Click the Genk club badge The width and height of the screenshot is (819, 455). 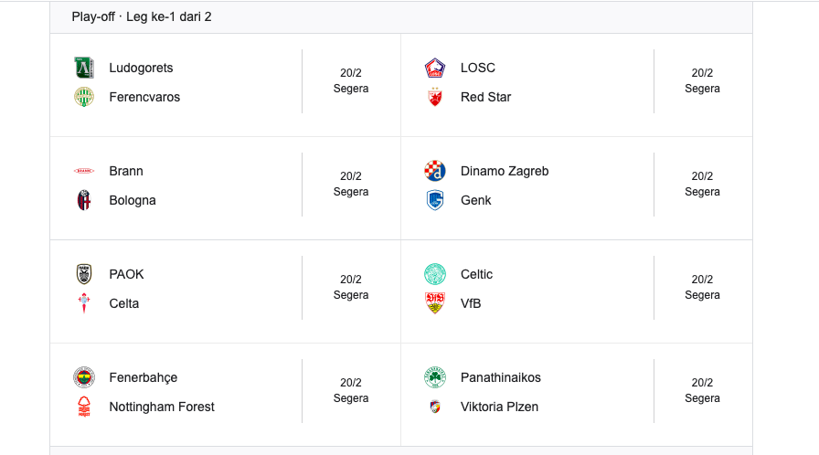pos(435,200)
